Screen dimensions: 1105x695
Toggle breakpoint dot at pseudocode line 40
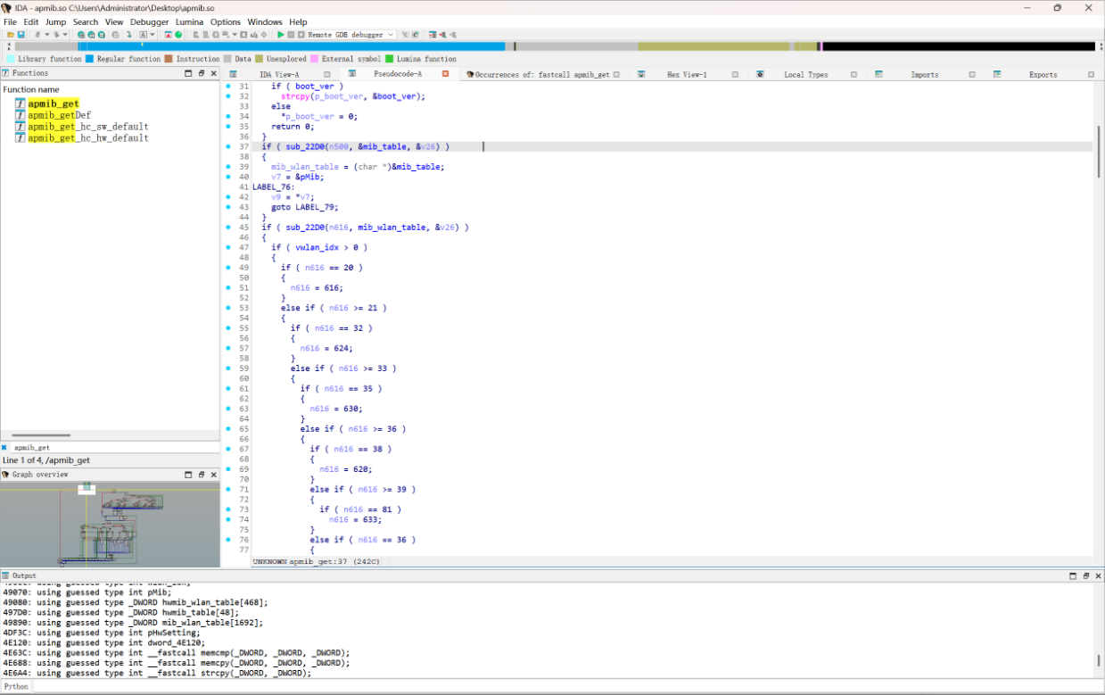230,177
